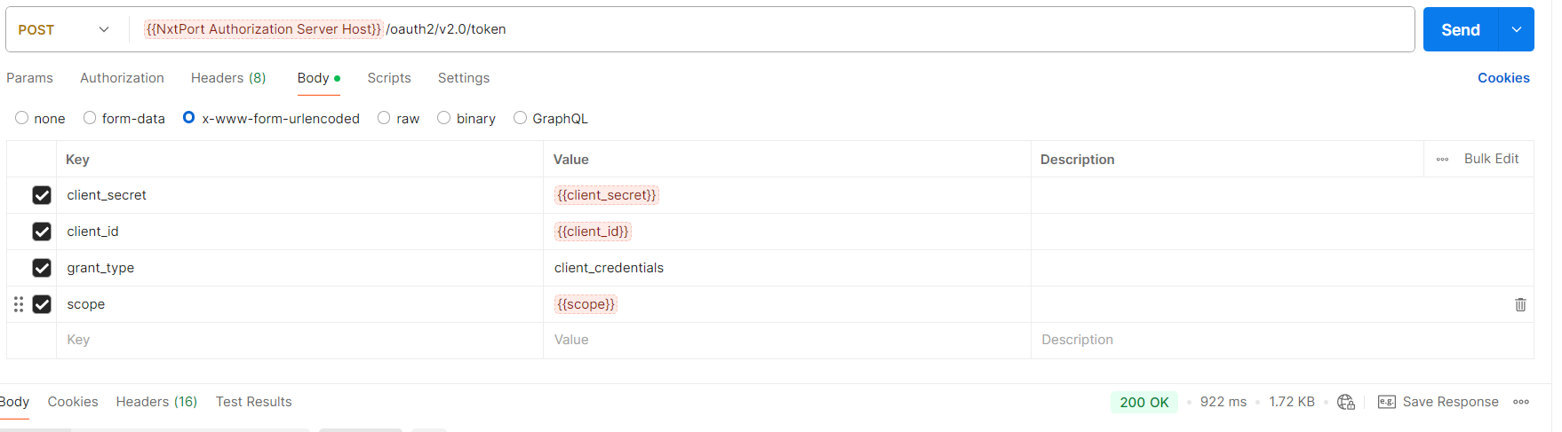Choose the form-data body radio button
The height and width of the screenshot is (432, 1562).
(90, 118)
